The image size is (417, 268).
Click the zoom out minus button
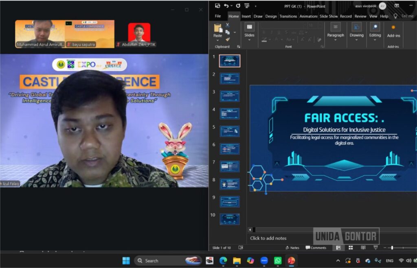385,248
